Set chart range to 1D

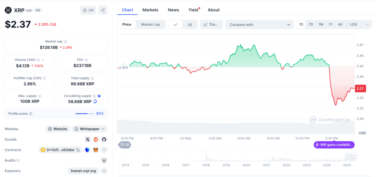click(x=301, y=25)
